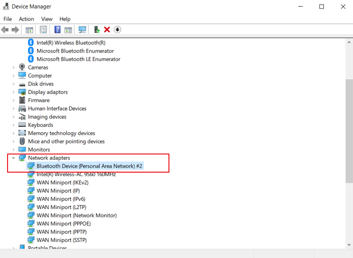The width and height of the screenshot is (353, 258).
Task: Expand the Display adaptors category
Action: click(x=14, y=92)
